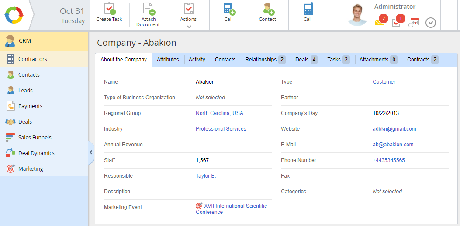This screenshot has width=460, height=226.
Task: Expand the Actions dropdown menu
Action: [188, 27]
